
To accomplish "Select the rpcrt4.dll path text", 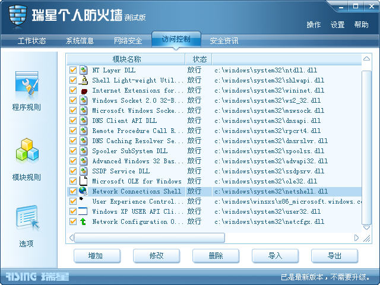I will pyautogui.click(x=267, y=131).
